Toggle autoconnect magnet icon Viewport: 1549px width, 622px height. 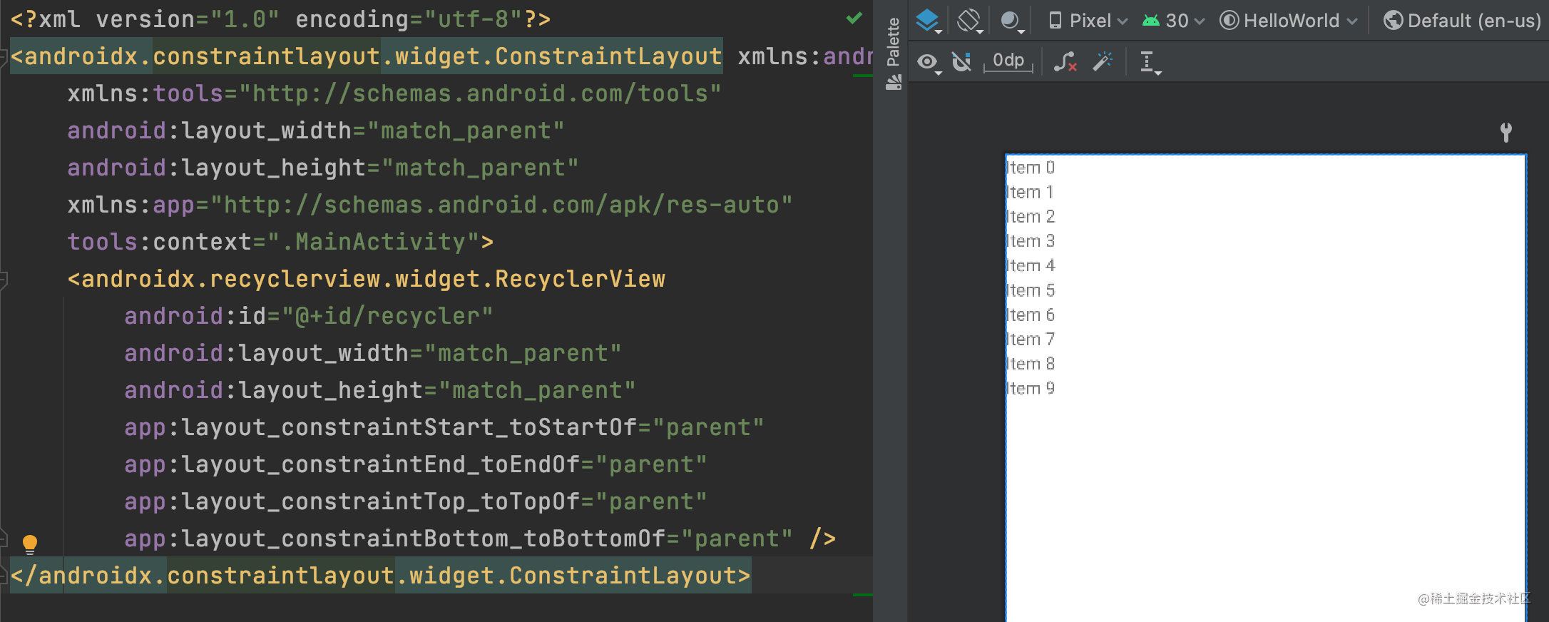point(962,62)
